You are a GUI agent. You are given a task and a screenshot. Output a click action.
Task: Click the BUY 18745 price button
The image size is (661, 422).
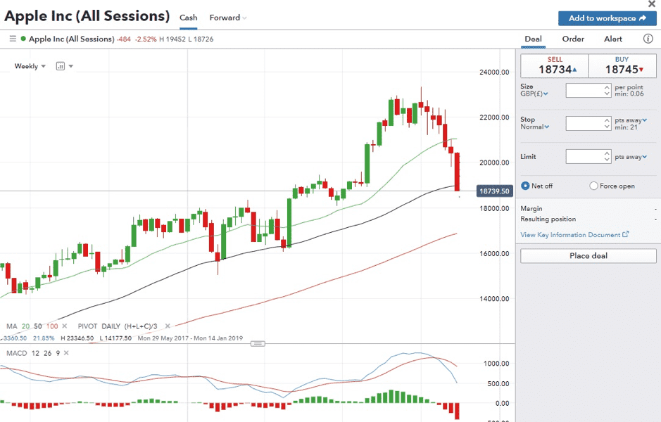tap(623, 65)
